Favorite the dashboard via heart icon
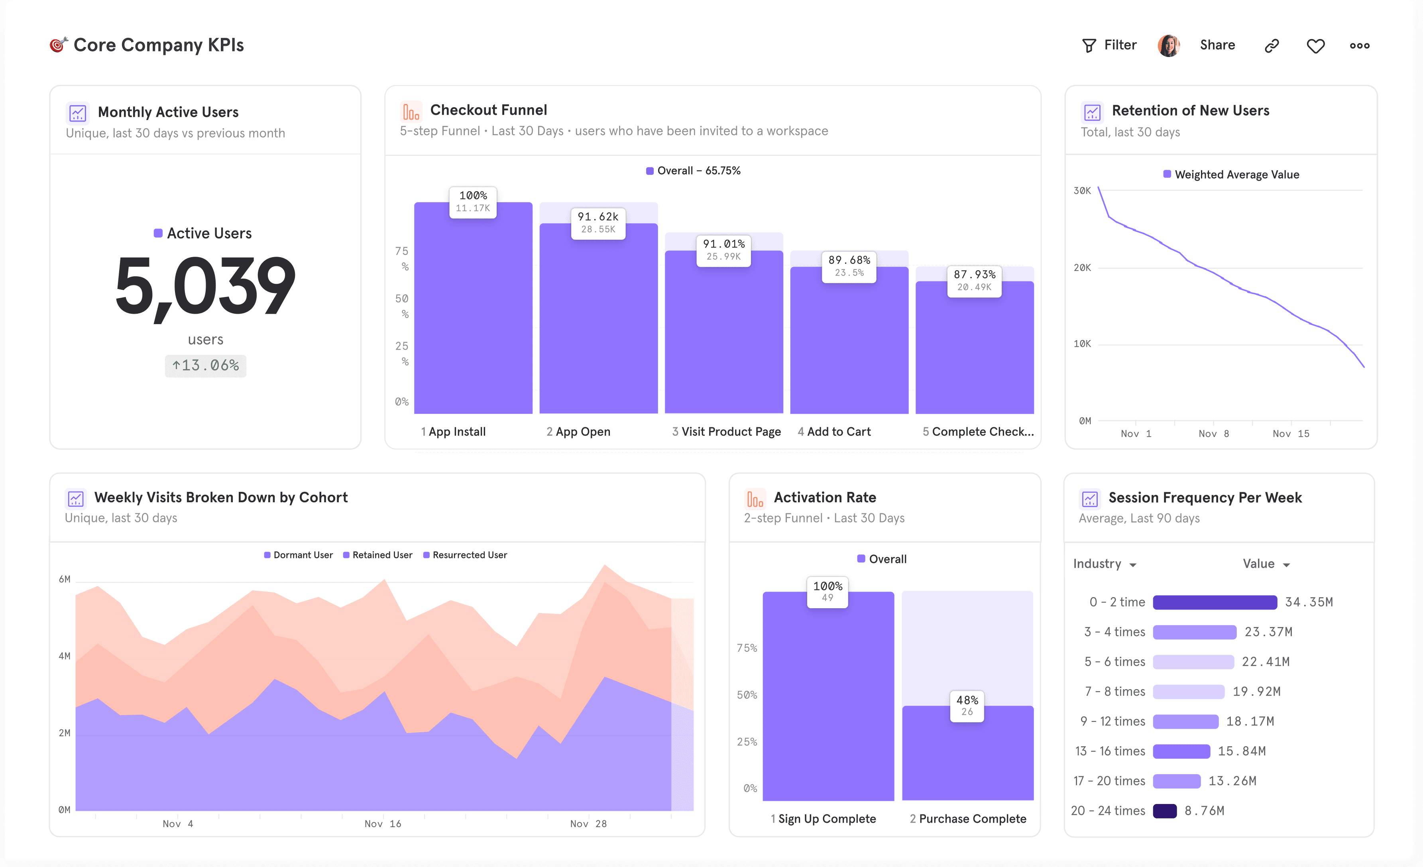The width and height of the screenshot is (1423, 867). 1316,46
